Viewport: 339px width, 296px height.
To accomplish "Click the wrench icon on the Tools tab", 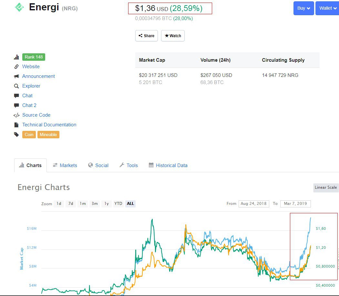I will click(122, 165).
